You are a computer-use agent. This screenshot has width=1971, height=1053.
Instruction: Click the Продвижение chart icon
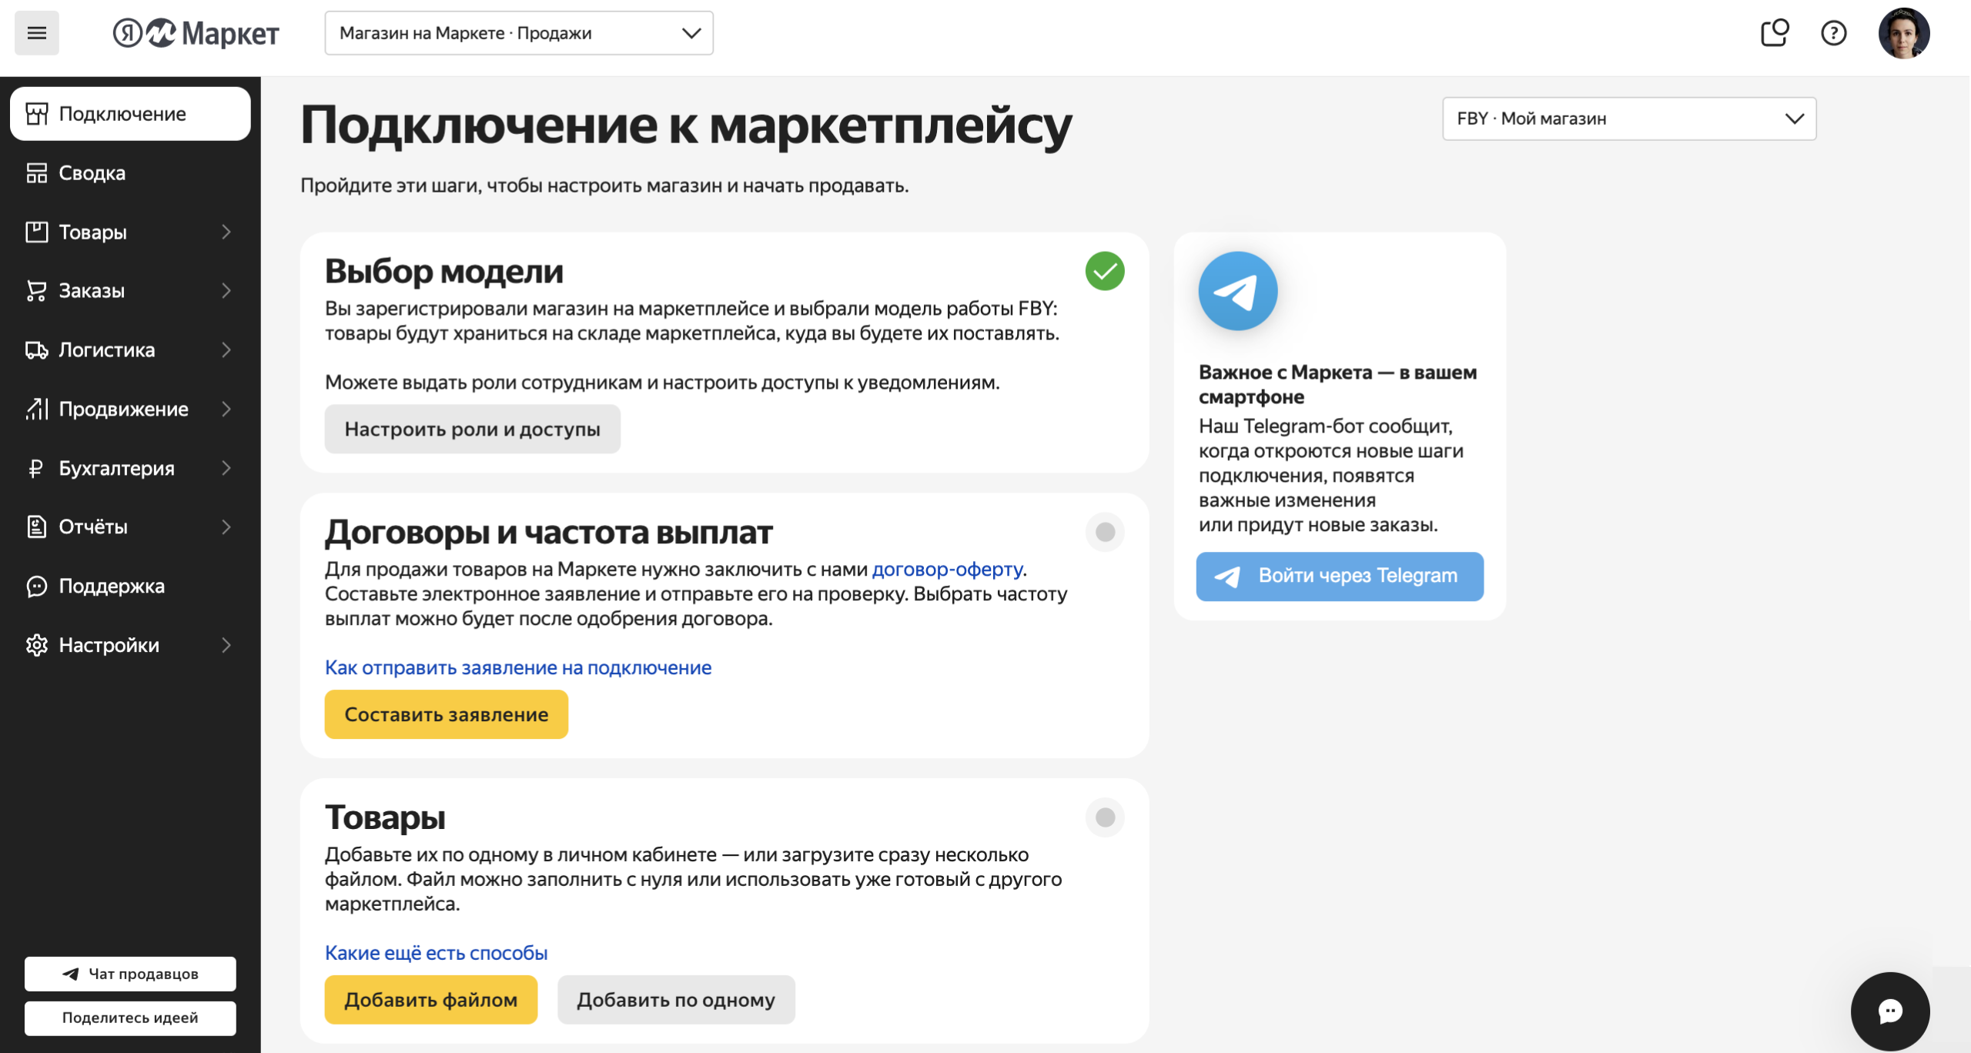coord(36,409)
